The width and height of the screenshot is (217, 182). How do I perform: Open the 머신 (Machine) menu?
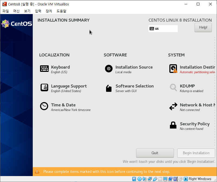click(17, 11)
